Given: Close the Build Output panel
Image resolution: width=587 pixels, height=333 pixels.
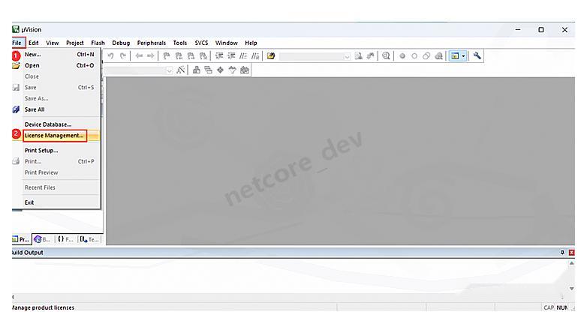Looking at the screenshot, I should pos(571,253).
